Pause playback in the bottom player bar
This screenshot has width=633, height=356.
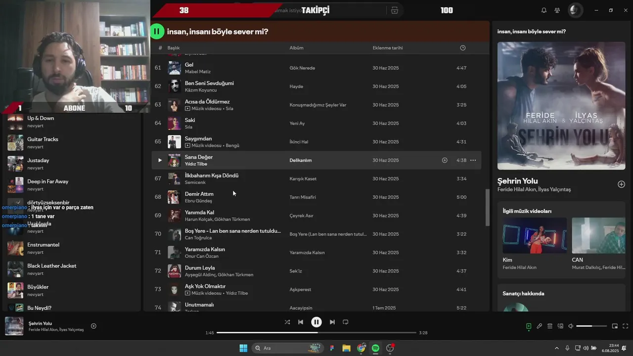316,322
